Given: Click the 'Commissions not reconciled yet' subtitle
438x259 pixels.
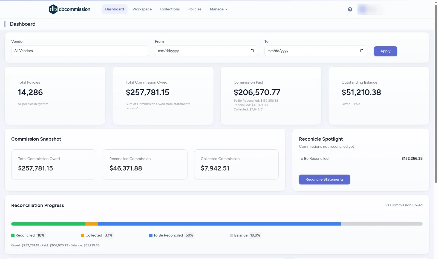Looking at the screenshot, I should (326, 147).
